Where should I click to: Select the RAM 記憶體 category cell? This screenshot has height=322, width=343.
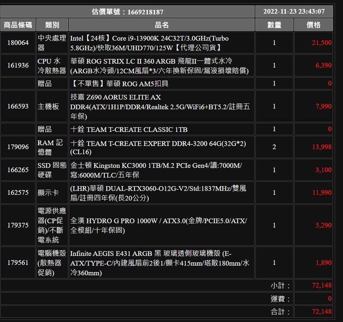(x=52, y=147)
